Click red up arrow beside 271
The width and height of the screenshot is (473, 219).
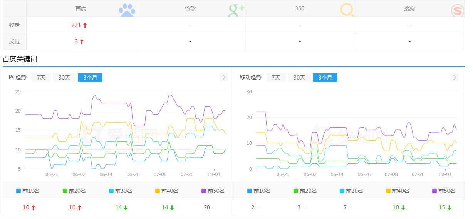85,25
